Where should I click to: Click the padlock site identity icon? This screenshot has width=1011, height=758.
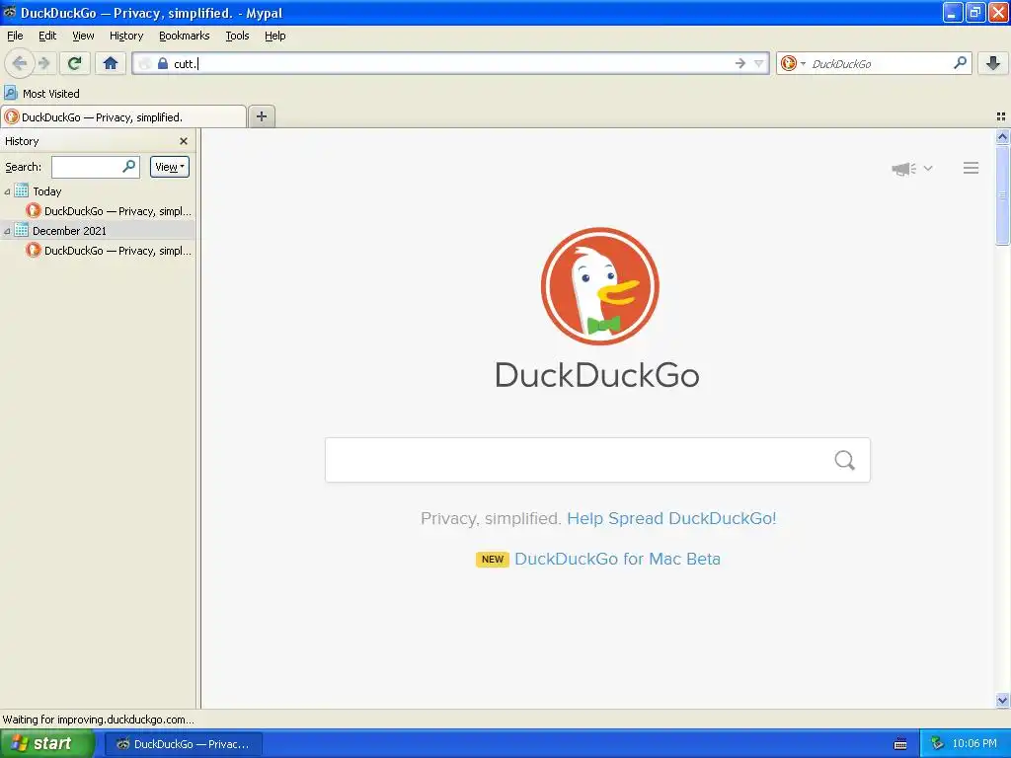click(x=163, y=63)
